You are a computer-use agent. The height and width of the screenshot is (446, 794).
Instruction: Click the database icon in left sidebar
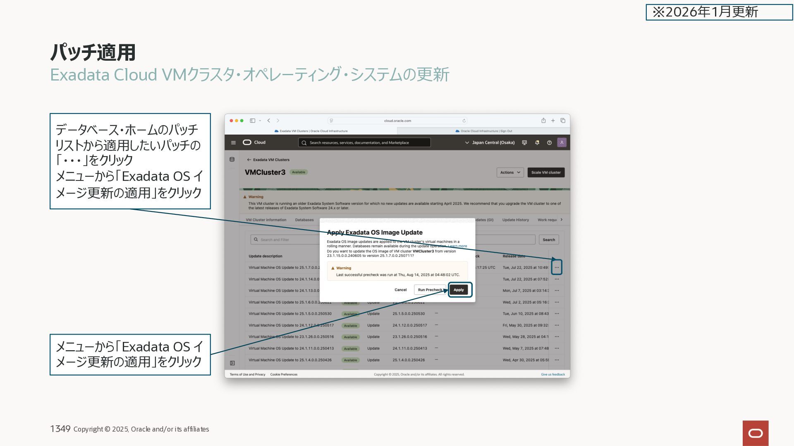pyautogui.click(x=232, y=159)
